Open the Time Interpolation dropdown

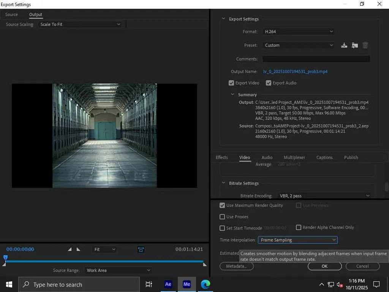(297, 240)
